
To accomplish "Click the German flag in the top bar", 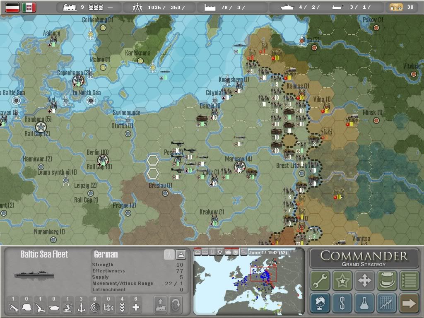I will tap(12, 7).
